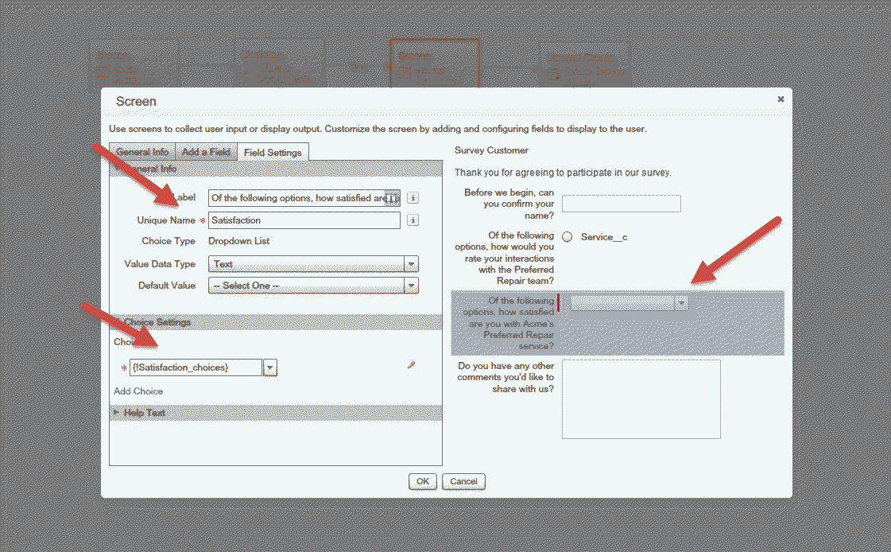Select the Acme's Preferred Repair service question
The height and width of the screenshot is (552, 891).
(x=618, y=323)
